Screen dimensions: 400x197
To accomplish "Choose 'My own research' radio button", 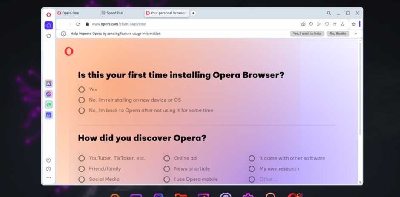I will point(252,168).
